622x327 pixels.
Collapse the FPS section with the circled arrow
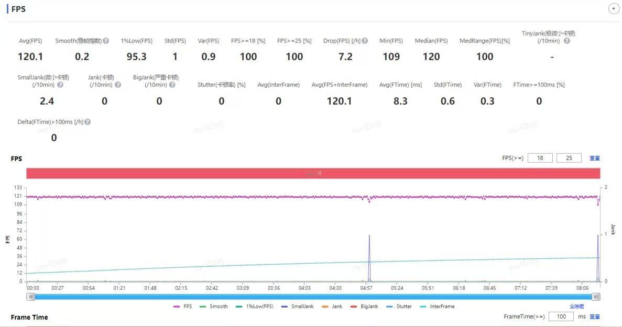[614, 9]
